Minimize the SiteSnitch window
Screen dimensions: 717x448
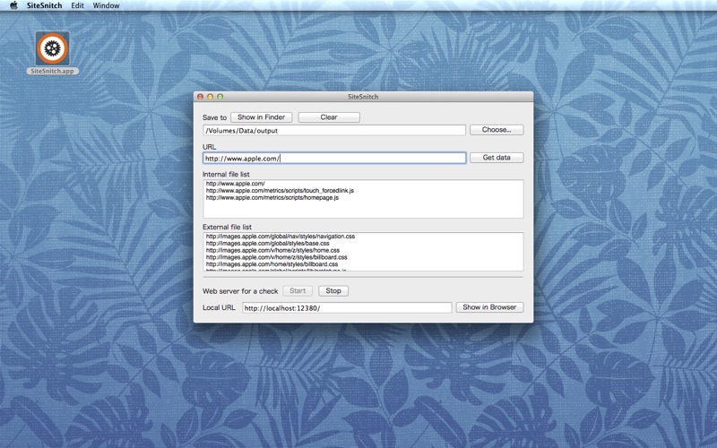point(211,97)
